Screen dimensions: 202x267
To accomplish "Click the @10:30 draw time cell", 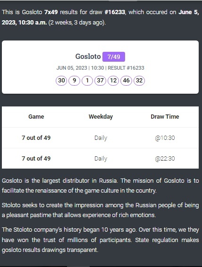I will 165,138.
